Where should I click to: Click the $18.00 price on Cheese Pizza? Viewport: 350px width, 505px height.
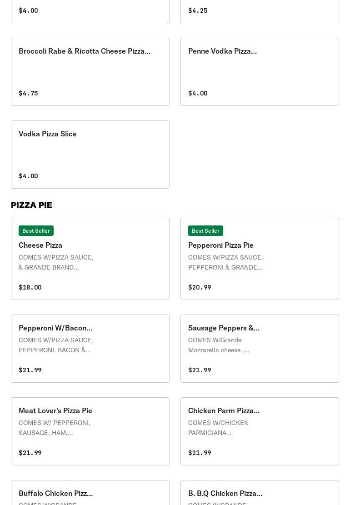(x=30, y=287)
